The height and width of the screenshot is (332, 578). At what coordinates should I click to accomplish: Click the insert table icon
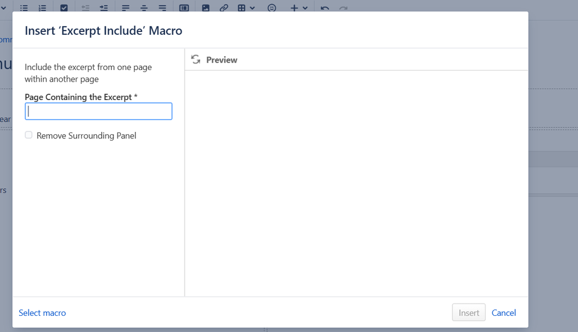click(241, 8)
